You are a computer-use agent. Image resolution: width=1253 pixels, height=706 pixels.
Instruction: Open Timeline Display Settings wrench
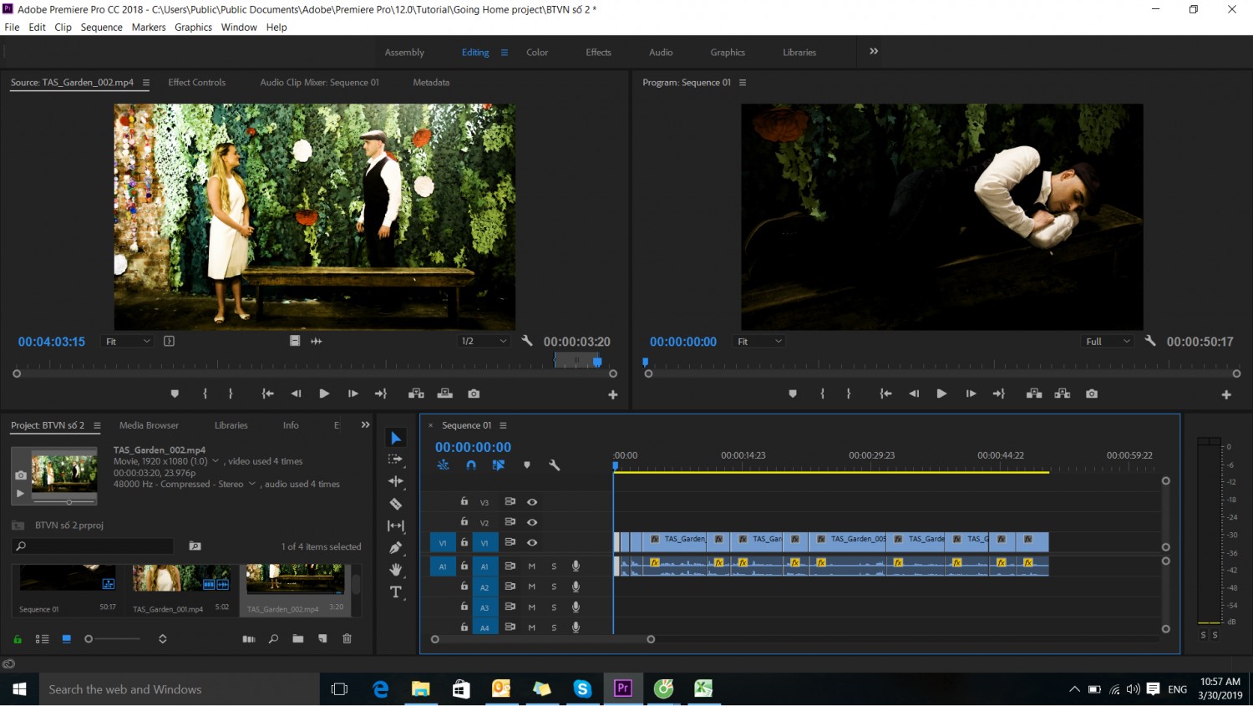tap(554, 465)
